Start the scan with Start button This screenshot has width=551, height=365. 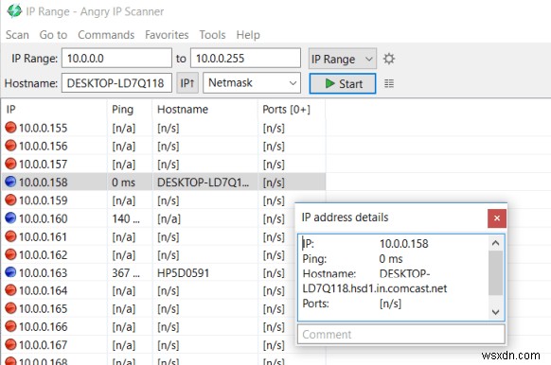point(343,83)
